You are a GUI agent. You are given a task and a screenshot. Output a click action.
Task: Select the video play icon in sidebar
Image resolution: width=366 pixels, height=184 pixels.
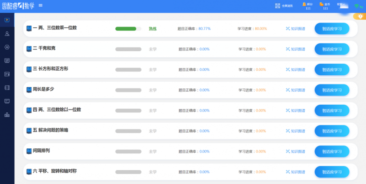(7, 20)
